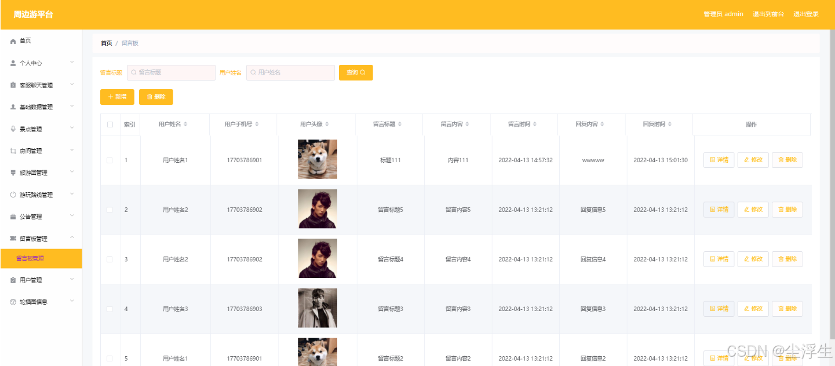Expand 旅游团管理 menu chevron
The width and height of the screenshot is (835, 366).
coord(72,172)
